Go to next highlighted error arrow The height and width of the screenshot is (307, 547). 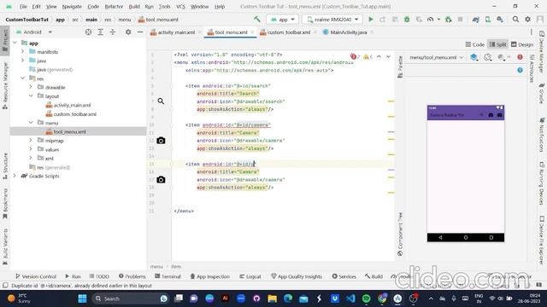point(388,57)
